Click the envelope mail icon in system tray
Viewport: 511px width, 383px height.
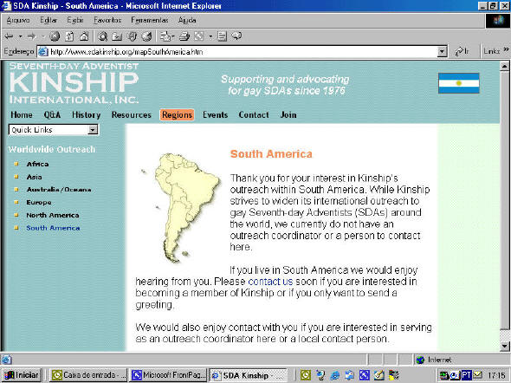tap(478, 375)
